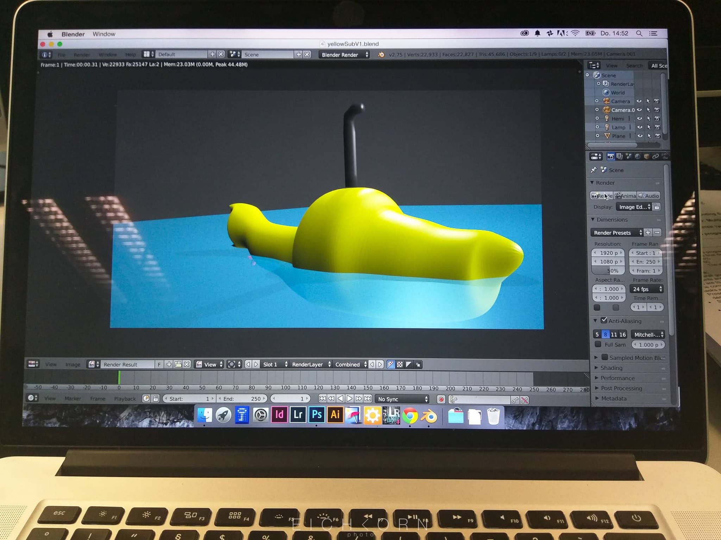The image size is (721, 540).
Task: Open the Render properties camera tab
Action: click(x=611, y=156)
